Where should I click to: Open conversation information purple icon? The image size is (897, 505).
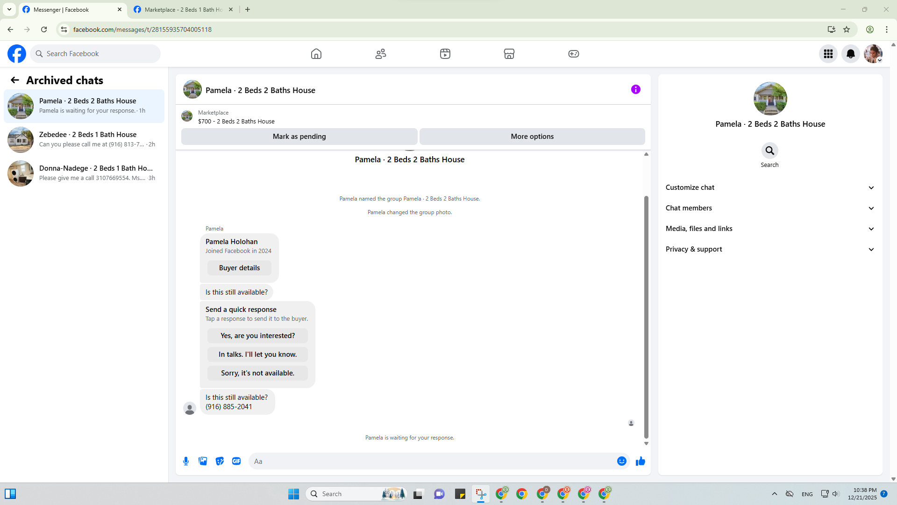coord(636,89)
